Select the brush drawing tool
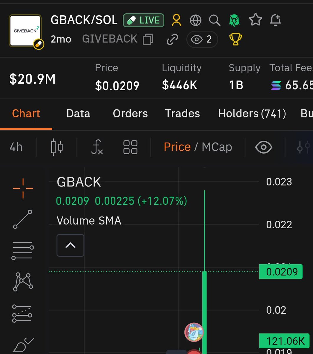Image resolution: width=313 pixels, height=354 pixels. (24, 345)
